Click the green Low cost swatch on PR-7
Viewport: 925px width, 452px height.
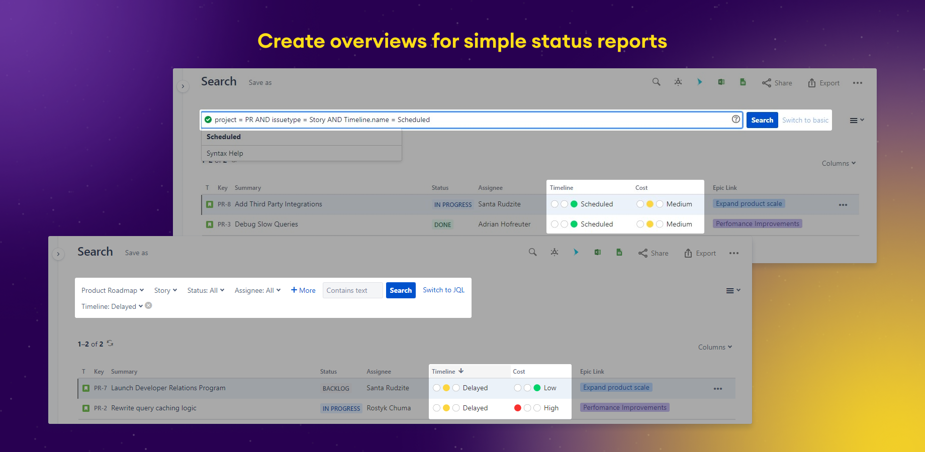536,388
